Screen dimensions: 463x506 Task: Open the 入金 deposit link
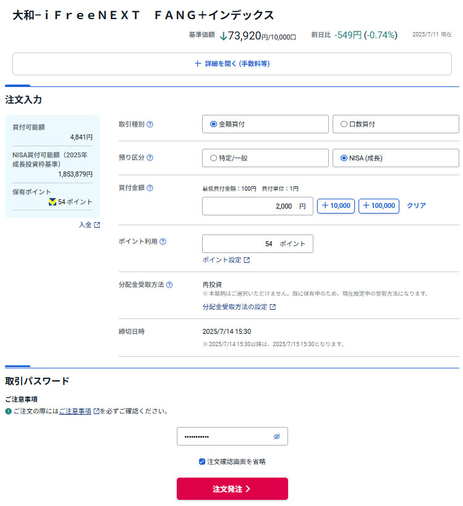[89, 225]
